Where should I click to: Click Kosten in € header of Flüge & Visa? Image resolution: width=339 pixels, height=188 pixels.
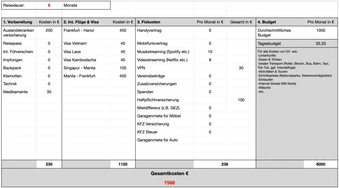coord(123,22)
